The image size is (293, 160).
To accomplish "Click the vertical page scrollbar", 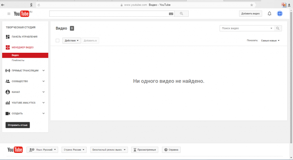I will coord(291,78).
